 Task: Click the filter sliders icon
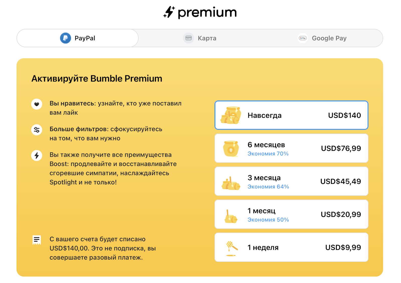pyautogui.click(x=37, y=130)
